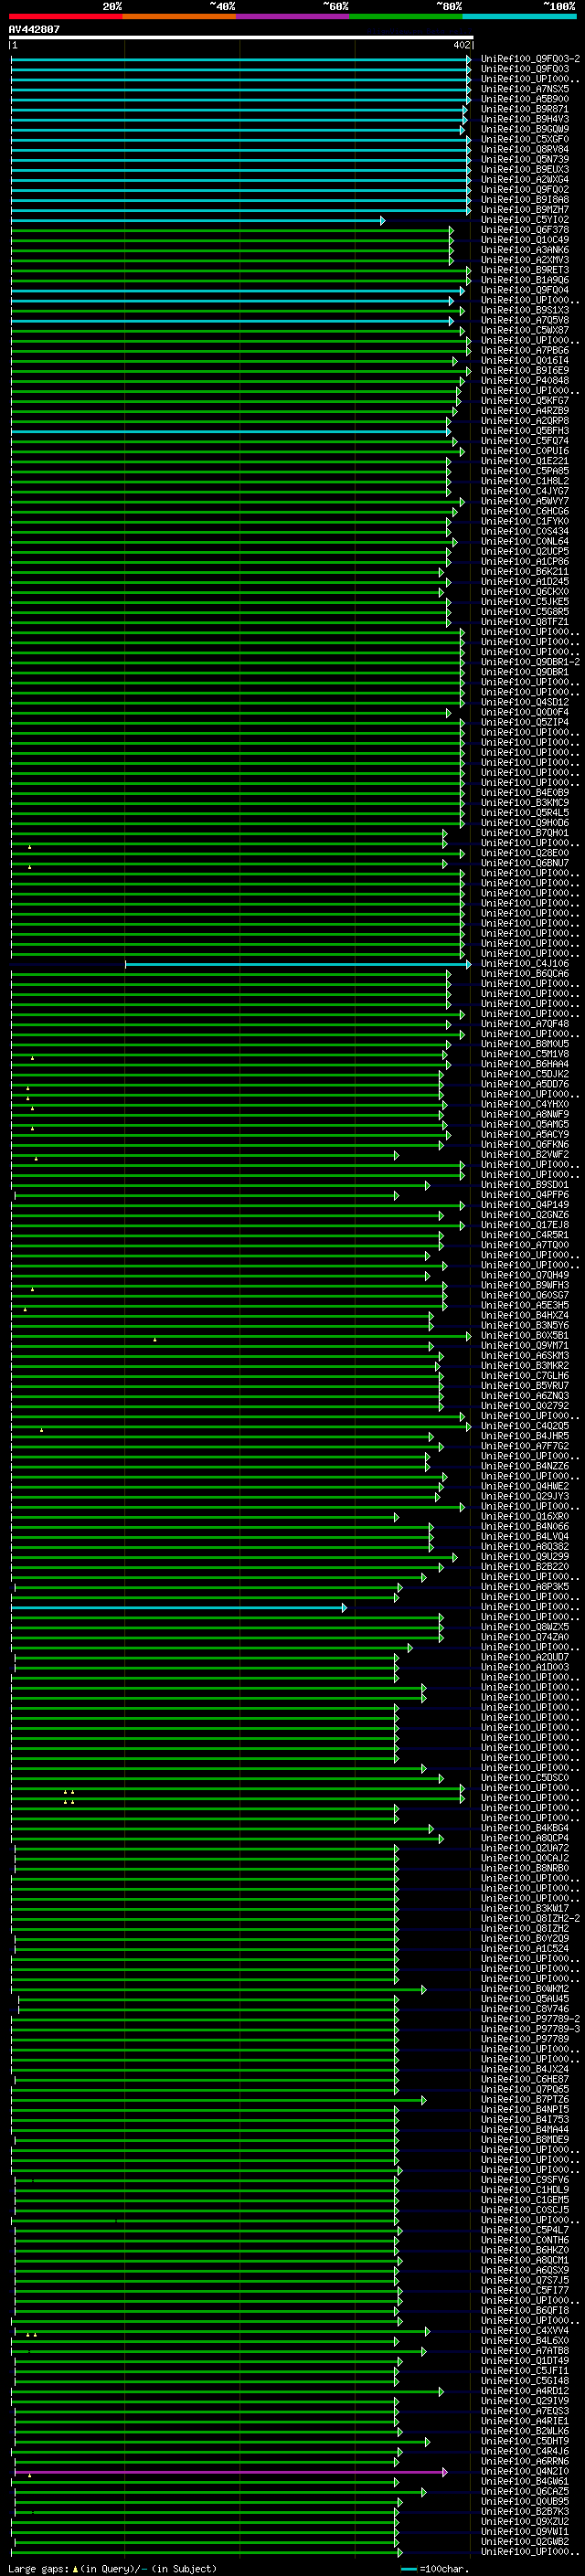Select hit label UniRef100_Q02792
This screenshot has height=2576, width=585.
525,1406
